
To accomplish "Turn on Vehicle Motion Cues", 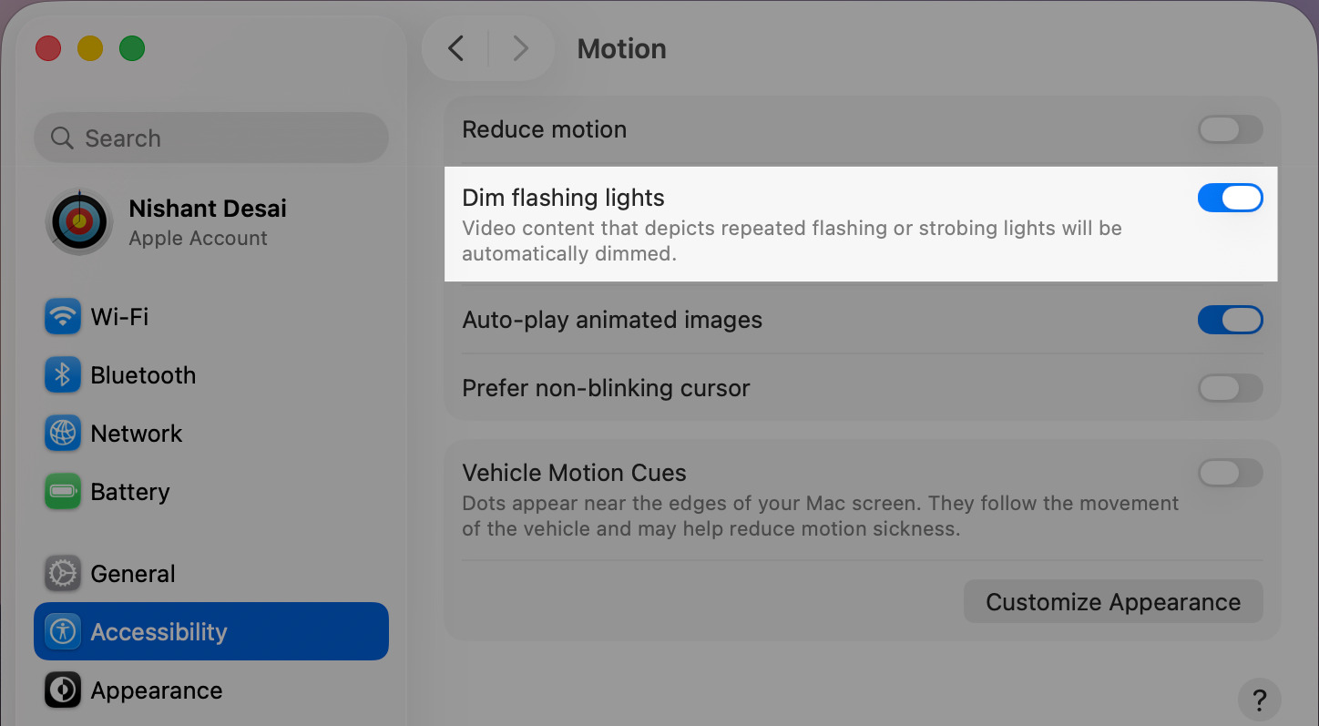I will tap(1230, 473).
